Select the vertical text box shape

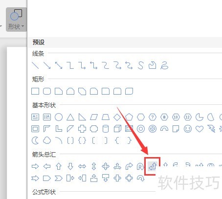pos(47,117)
